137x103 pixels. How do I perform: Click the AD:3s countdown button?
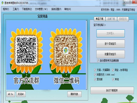(11, 94)
